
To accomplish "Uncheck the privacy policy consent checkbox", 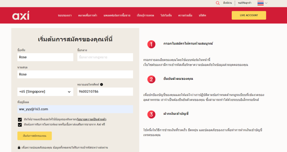I will click(20, 120).
